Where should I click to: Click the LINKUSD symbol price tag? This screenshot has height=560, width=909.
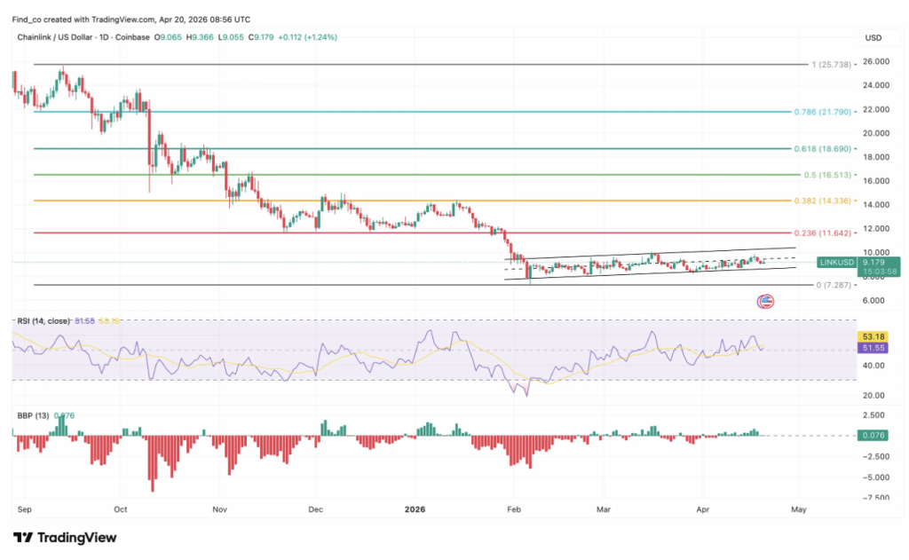837,262
